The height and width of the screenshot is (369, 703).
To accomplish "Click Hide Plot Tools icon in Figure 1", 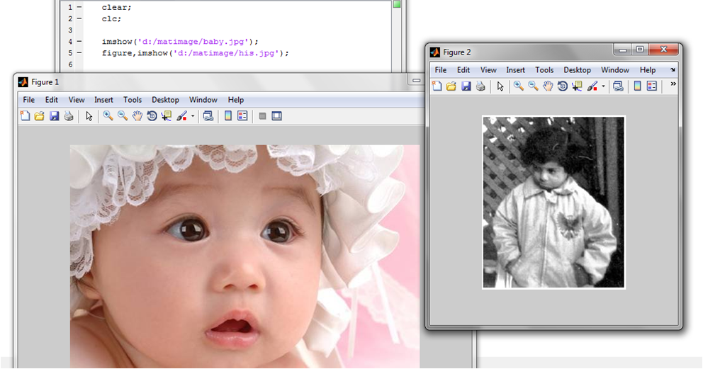I will pyautogui.click(x=262, y=116).
